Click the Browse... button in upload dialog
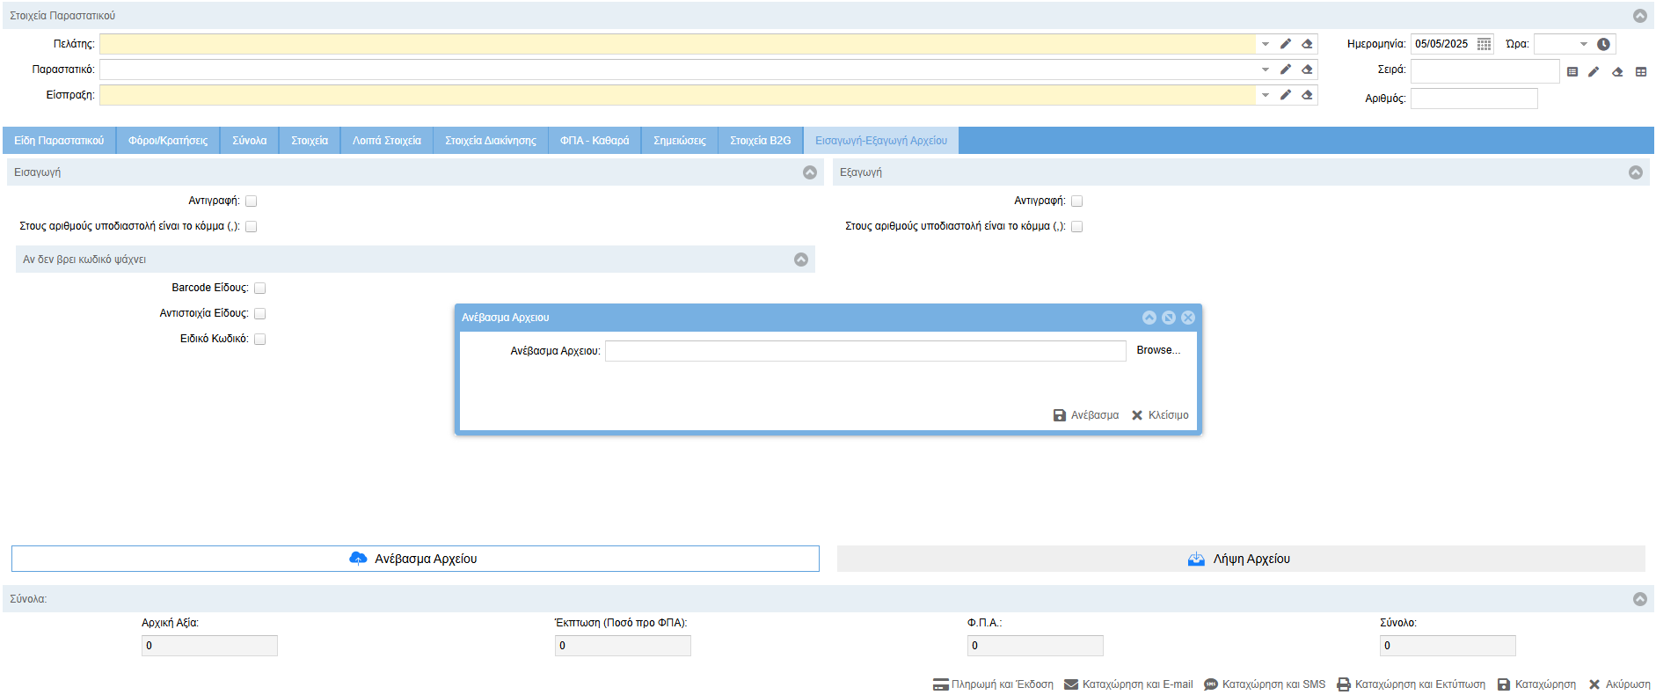Screen dimensions: 1656x695 pyautogui.click(x=1157, y=350)
